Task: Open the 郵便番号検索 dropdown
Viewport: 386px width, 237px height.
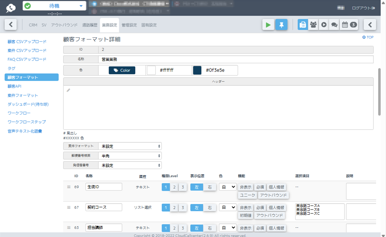Action: [x=130, y=155]
